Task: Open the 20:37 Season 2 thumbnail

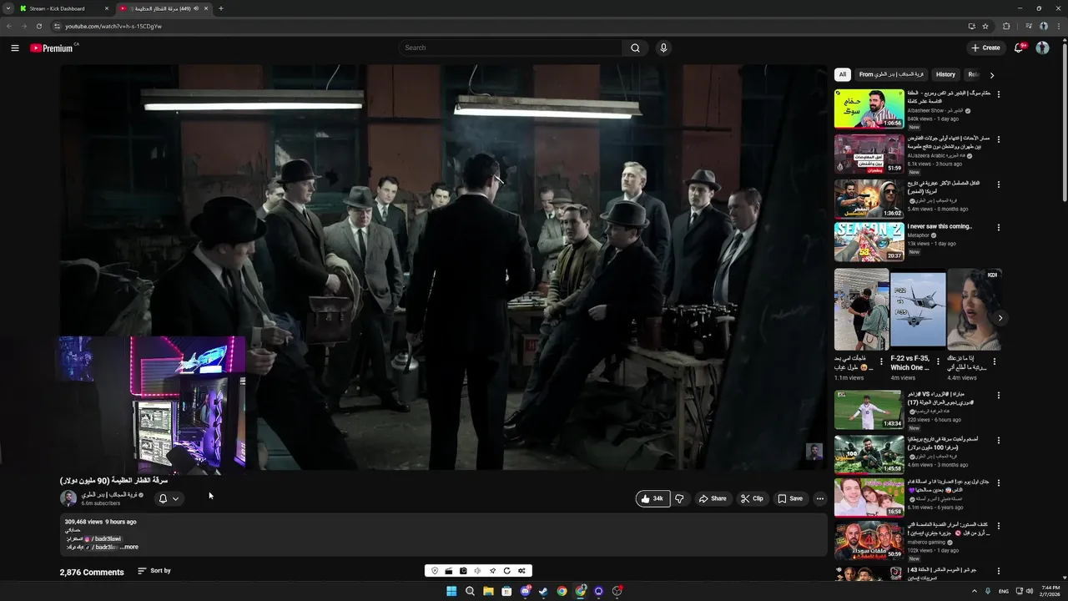Action: coord(869,241)
